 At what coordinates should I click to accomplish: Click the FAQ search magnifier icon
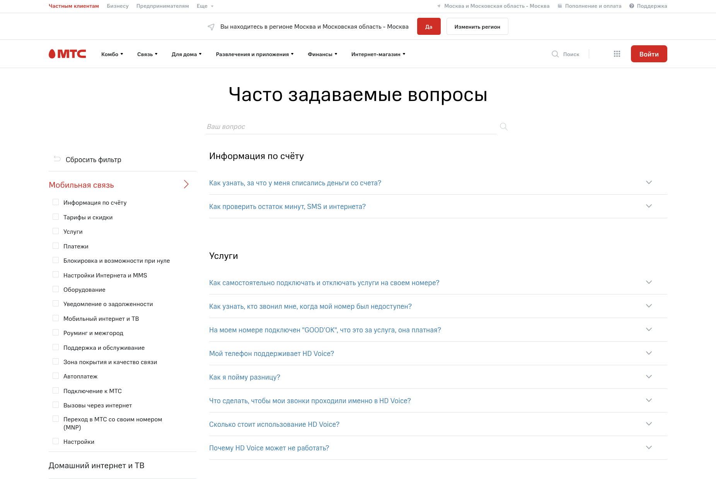point(504,127)
